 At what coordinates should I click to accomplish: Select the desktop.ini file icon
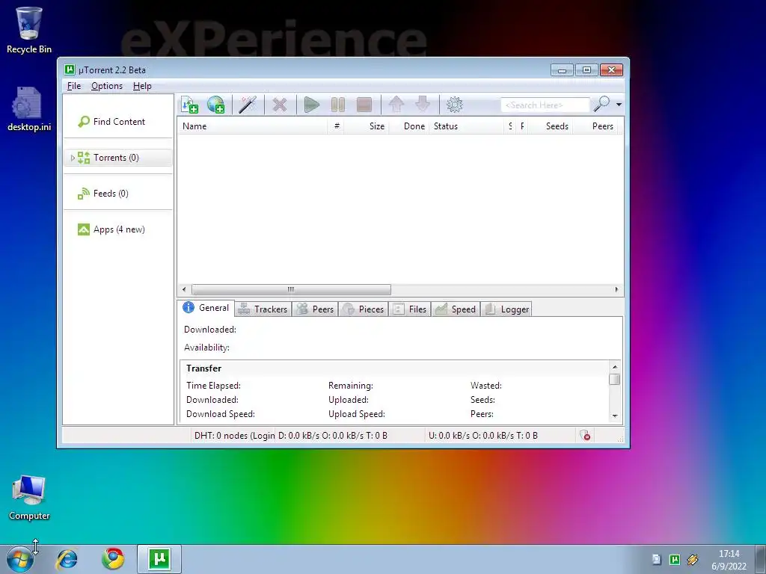[29, 109]
